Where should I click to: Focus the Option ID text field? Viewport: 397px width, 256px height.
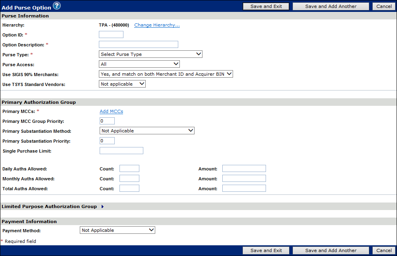(x=111, y=35)
